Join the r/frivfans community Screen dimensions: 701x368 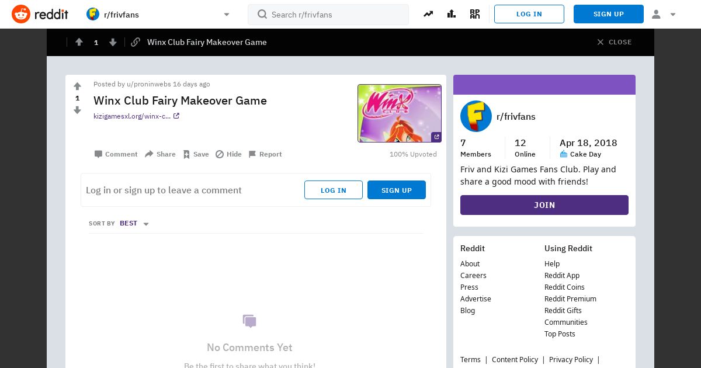pyautogui.click(x=544, y=205)
